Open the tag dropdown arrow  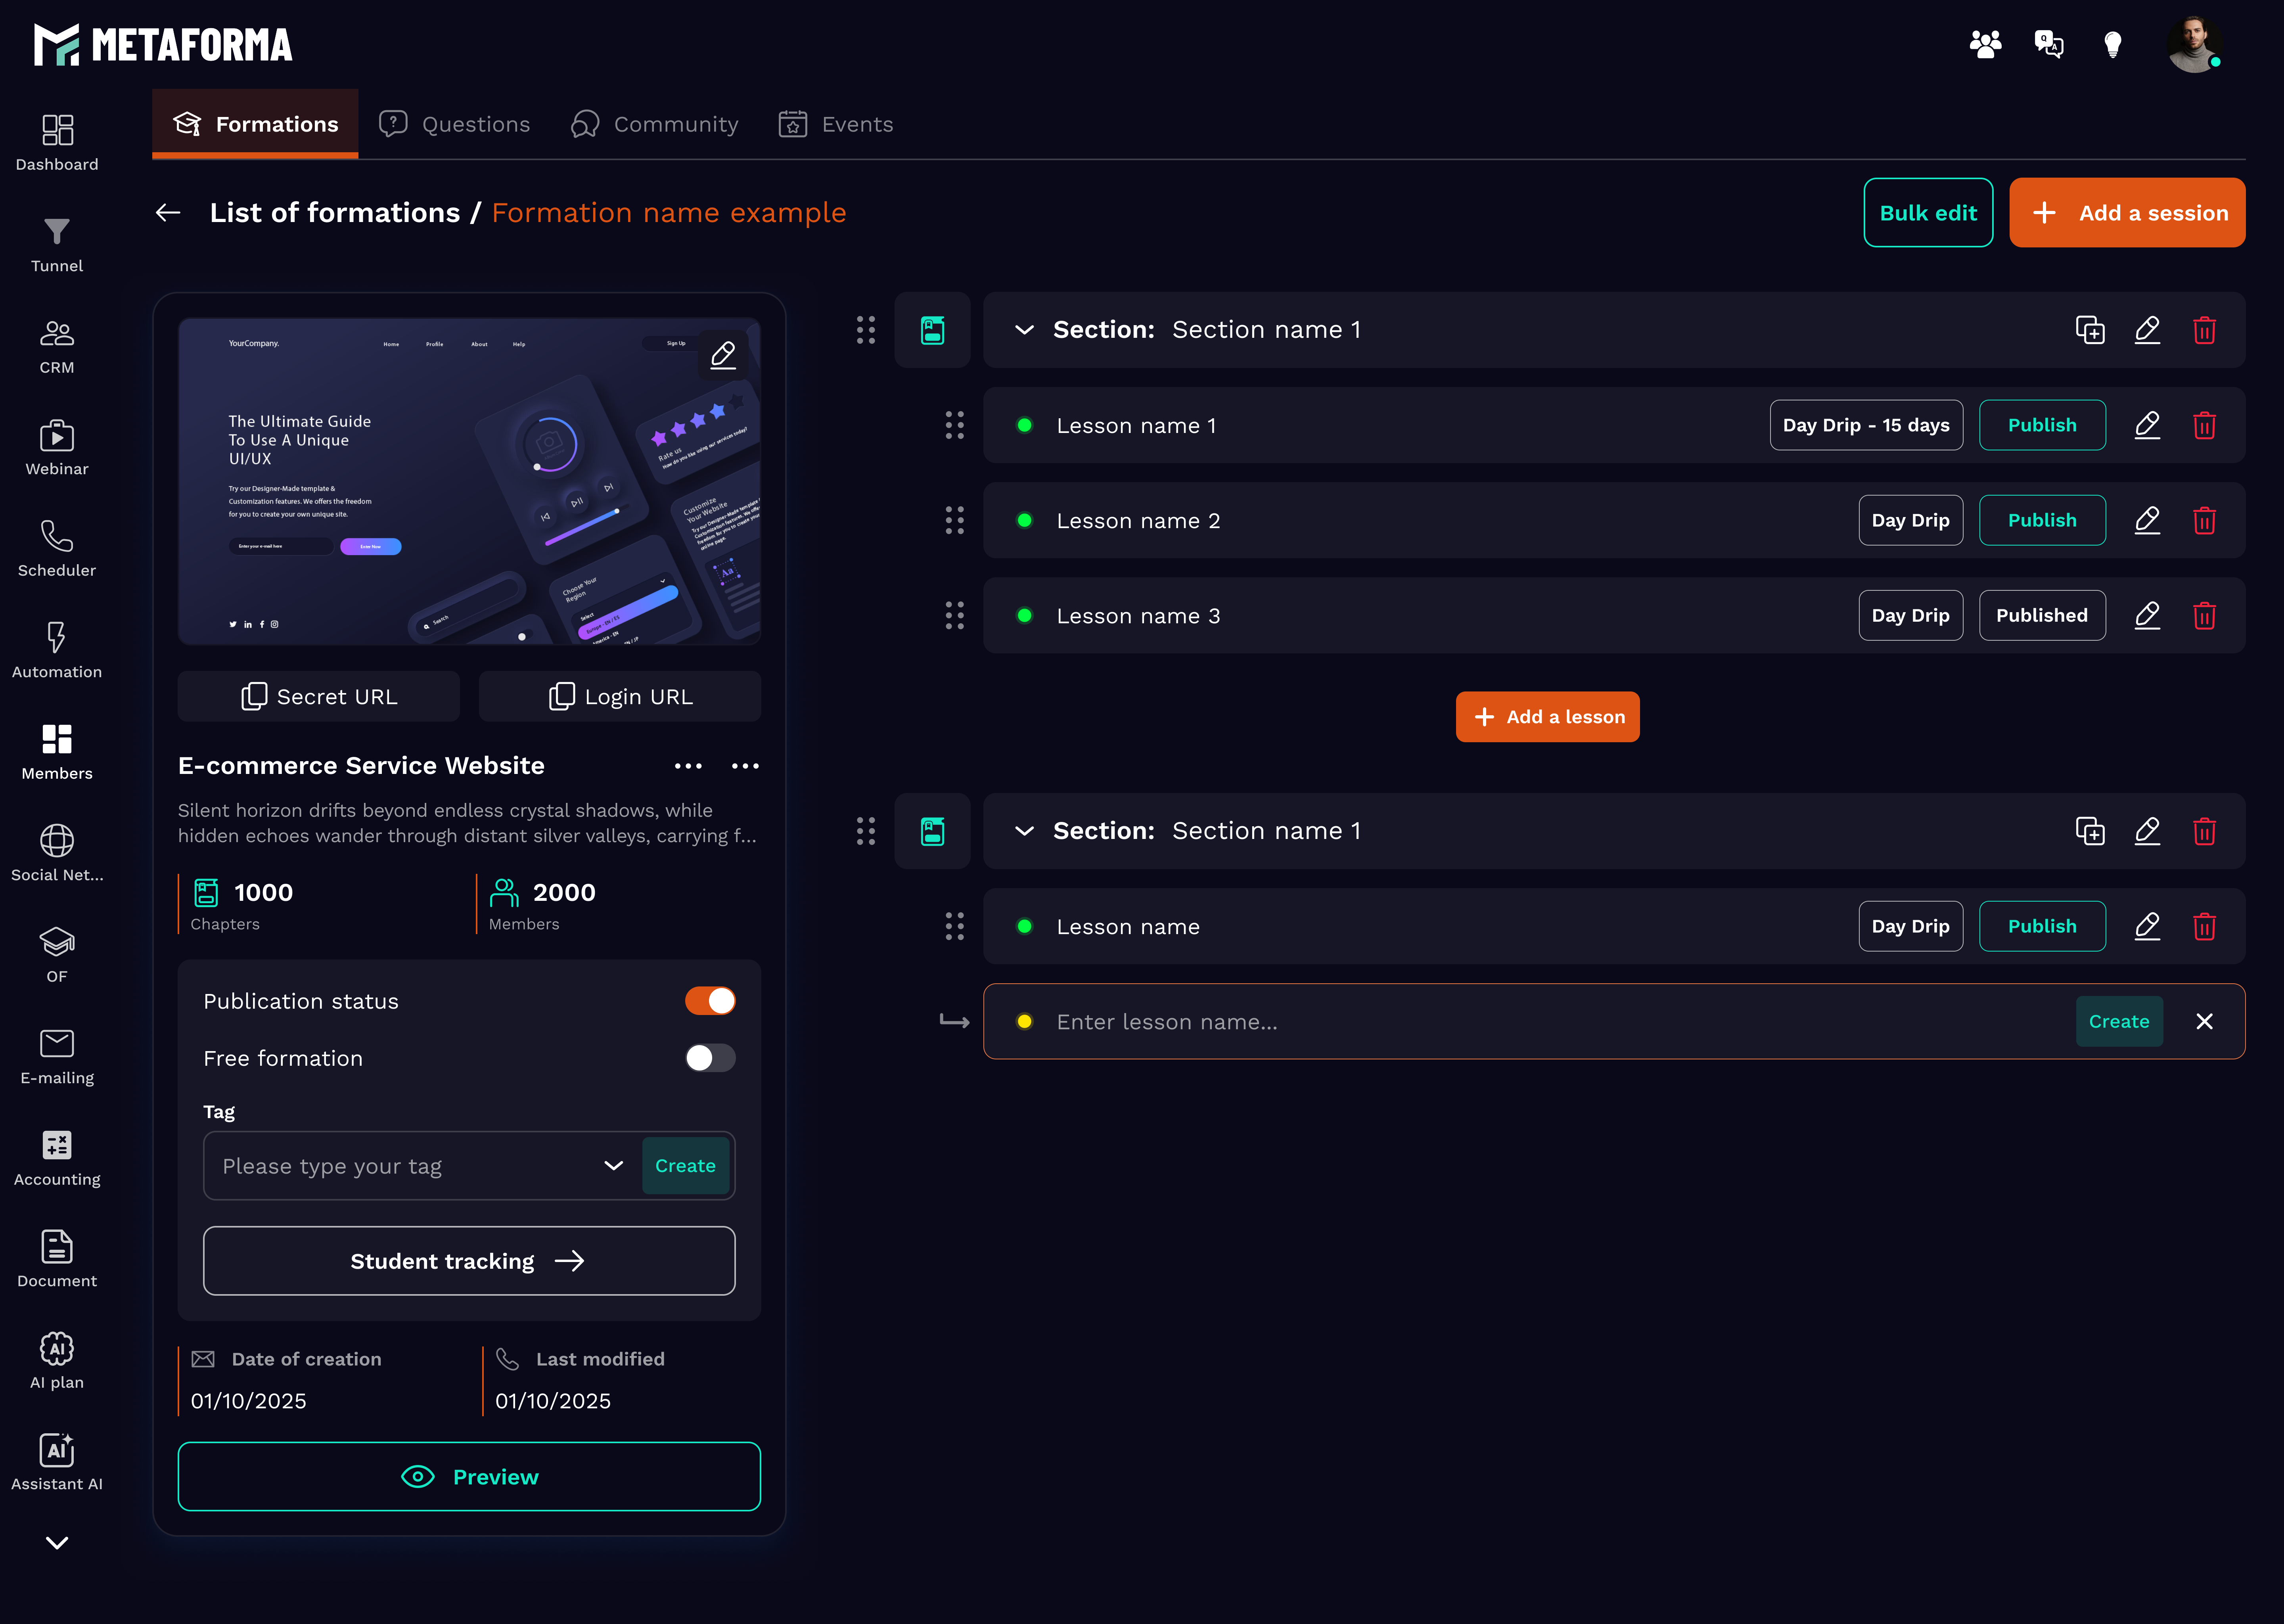(613, 1166)
